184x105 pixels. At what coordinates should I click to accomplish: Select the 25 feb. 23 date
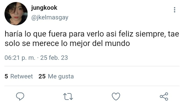coord(54,58)
